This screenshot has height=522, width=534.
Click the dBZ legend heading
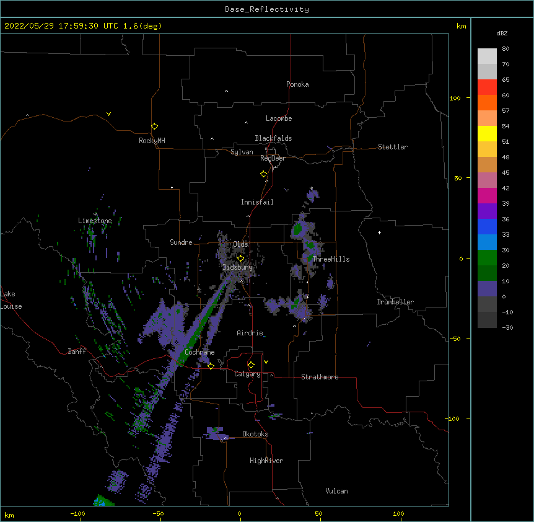(x=502, y=33)
